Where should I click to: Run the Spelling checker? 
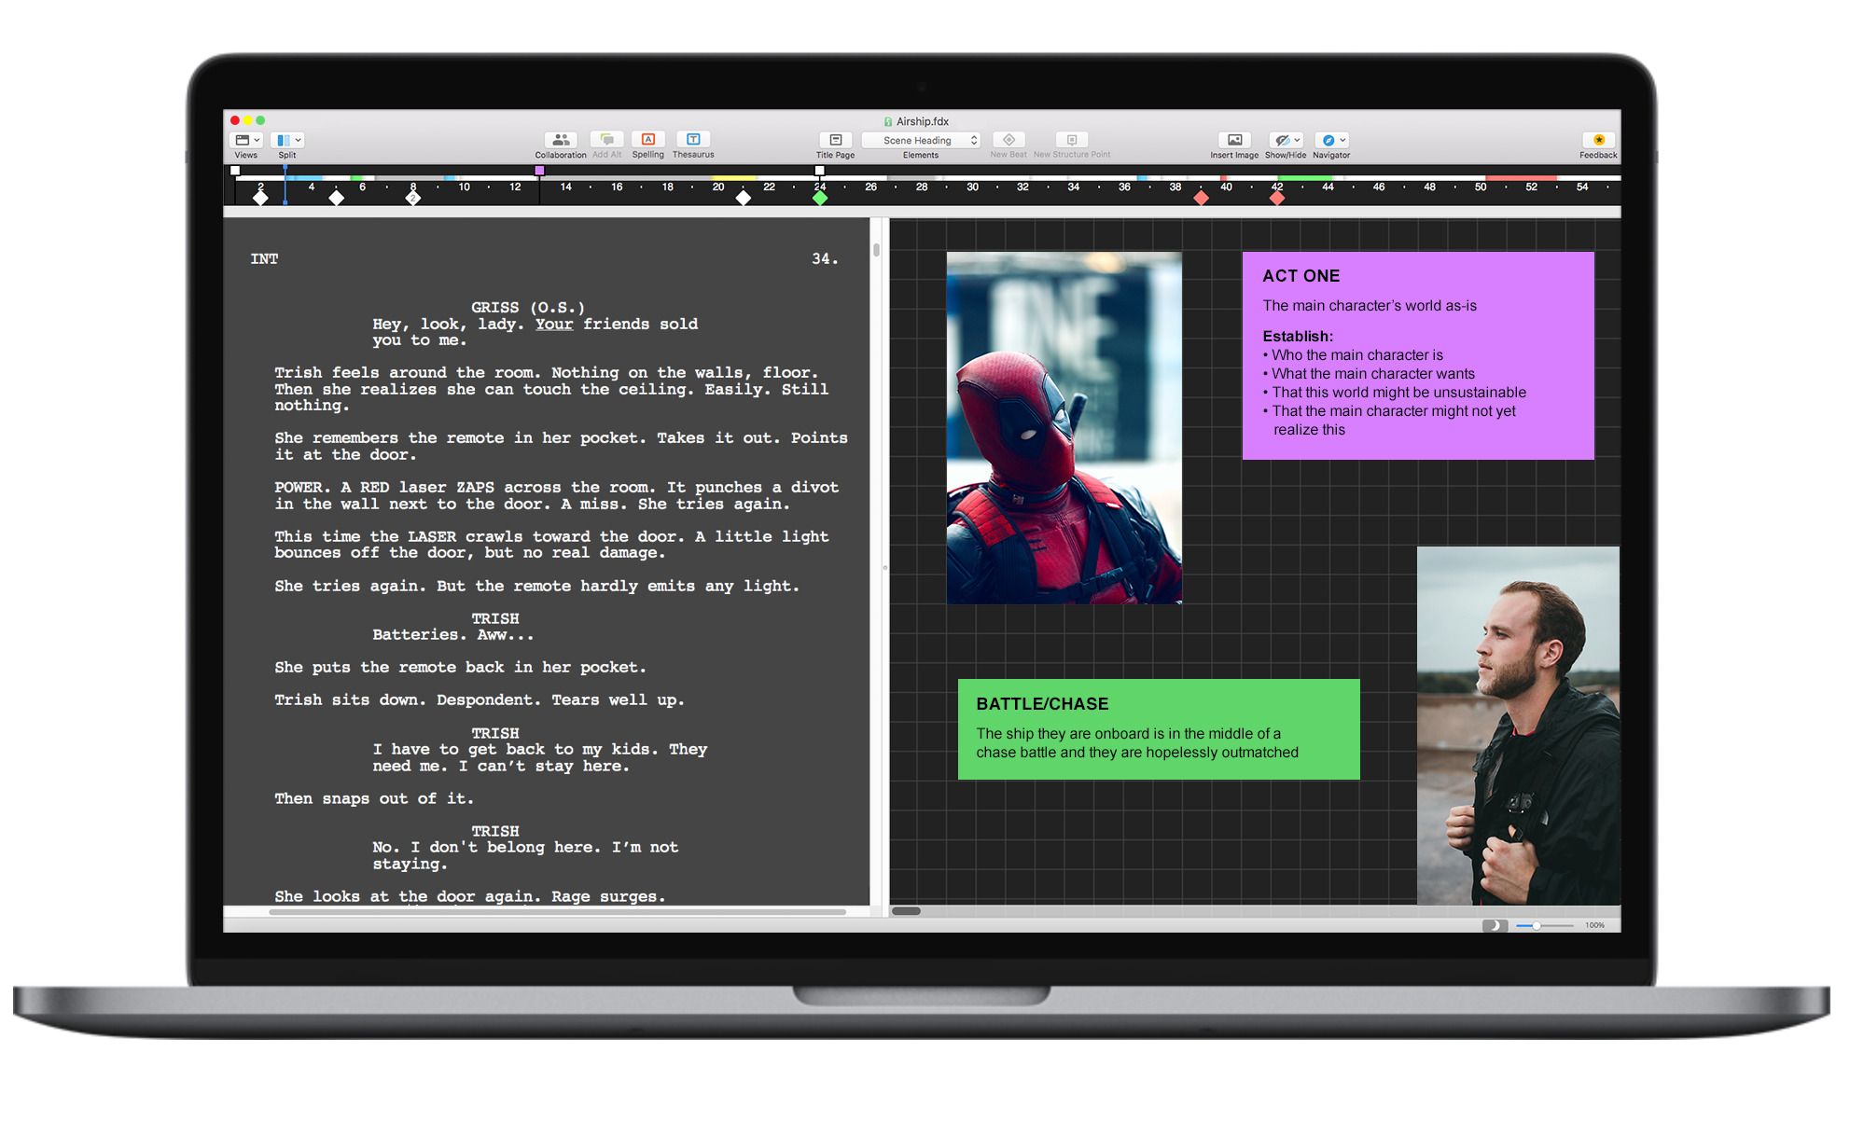point(647,140)
